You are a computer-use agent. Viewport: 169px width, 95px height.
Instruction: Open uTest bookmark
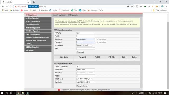pos(82,10)
